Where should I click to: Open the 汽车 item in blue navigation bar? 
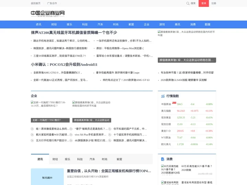[100, 24]
